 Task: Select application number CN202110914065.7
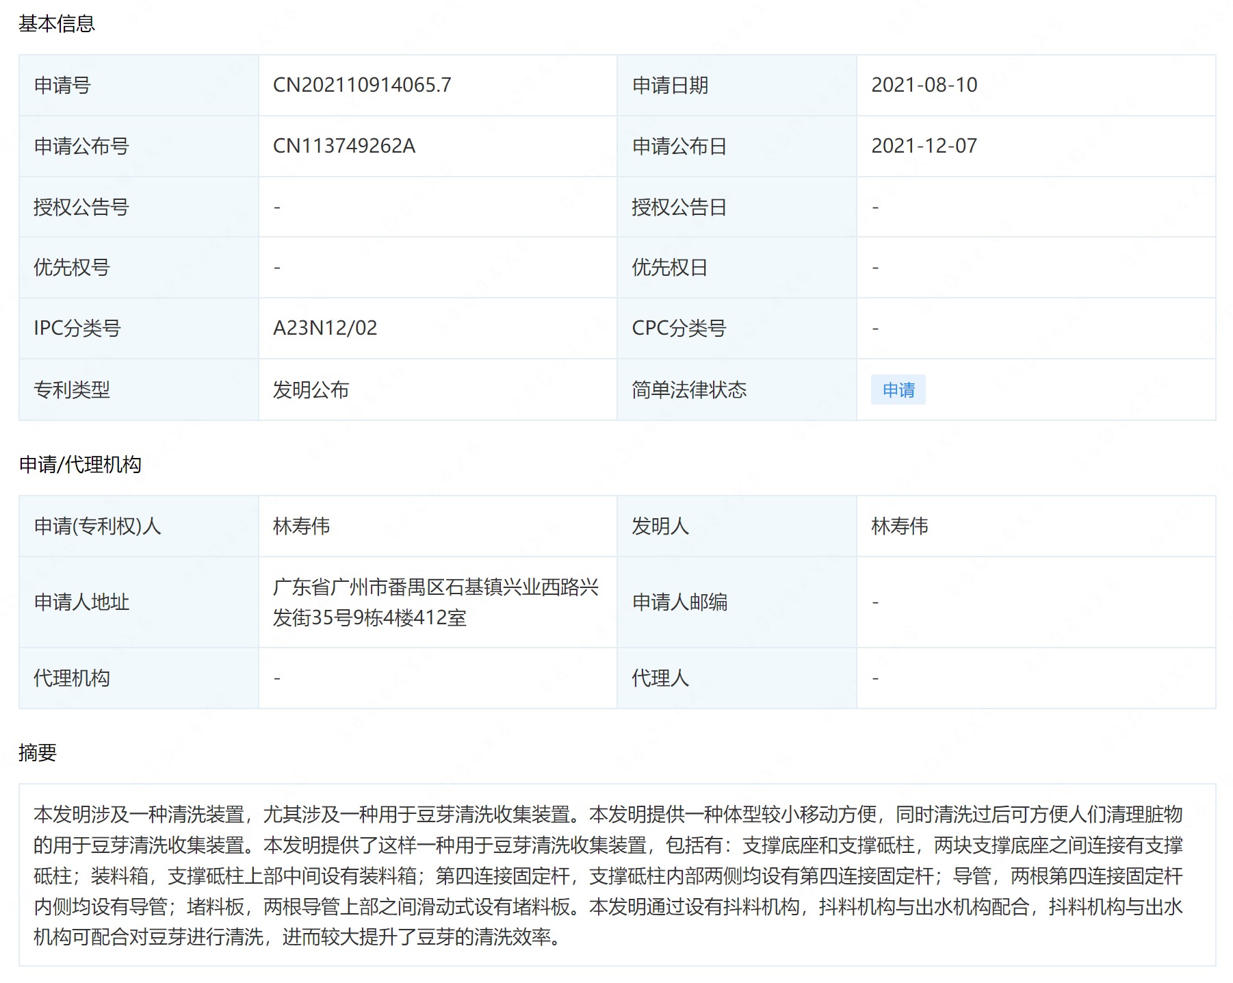(x=362, y=85)
